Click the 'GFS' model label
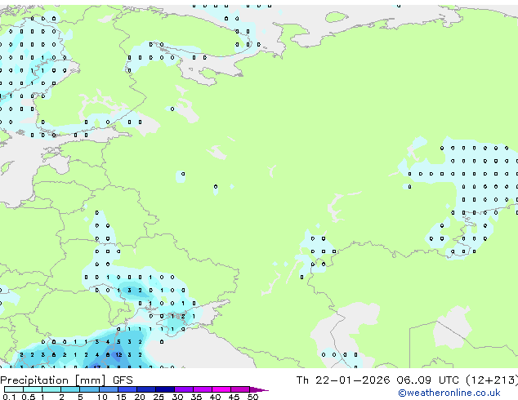 click(x=123, y=380)
